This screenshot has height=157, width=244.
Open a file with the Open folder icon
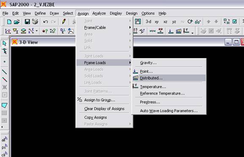(16, 22)
